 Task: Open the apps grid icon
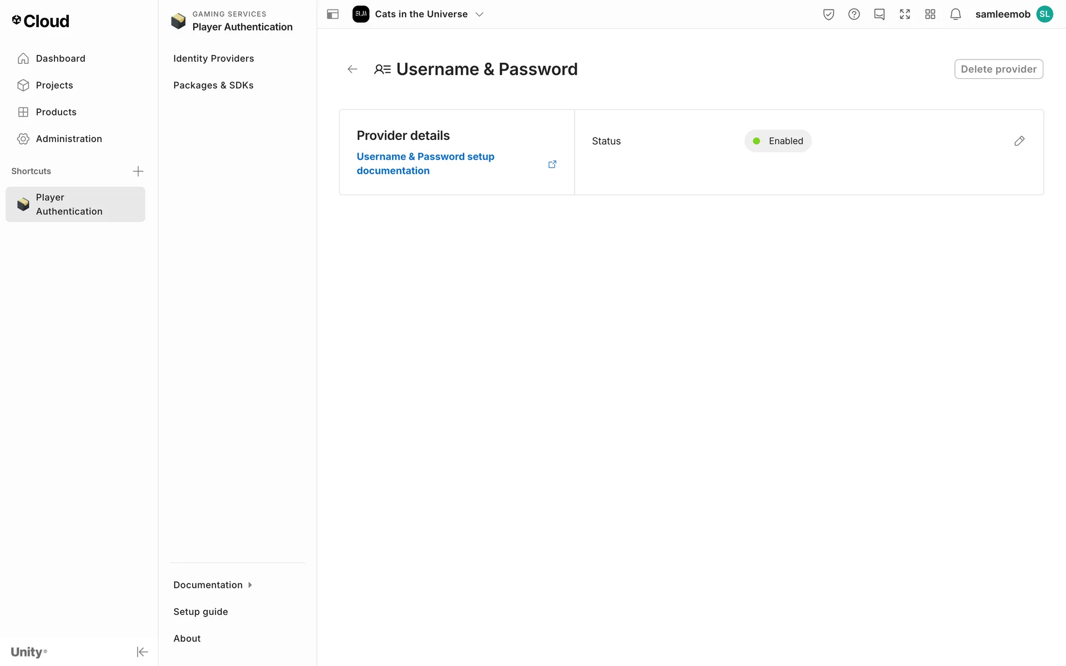(x=930, y=14)
